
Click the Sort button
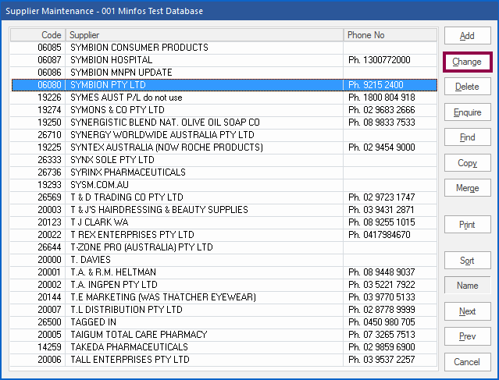(x=467, y=261)
